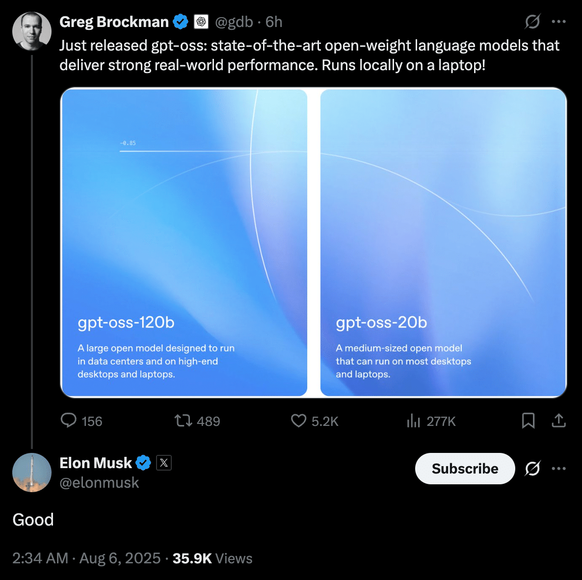The image size is (582, 580).
Task: Like the gpt-oss announcement tweet
Action: click(298, 421)
